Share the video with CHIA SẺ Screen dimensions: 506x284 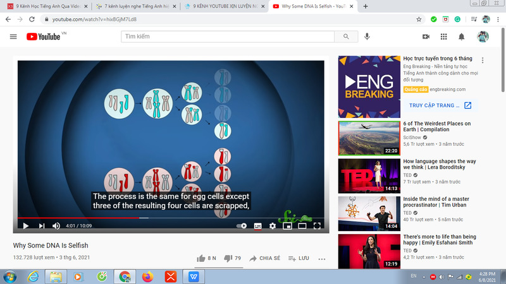(x=264, y=258)
